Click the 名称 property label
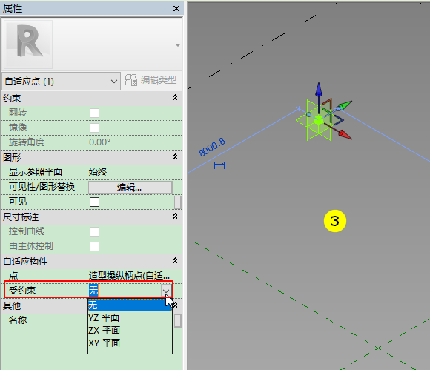 tap(18, 320)
